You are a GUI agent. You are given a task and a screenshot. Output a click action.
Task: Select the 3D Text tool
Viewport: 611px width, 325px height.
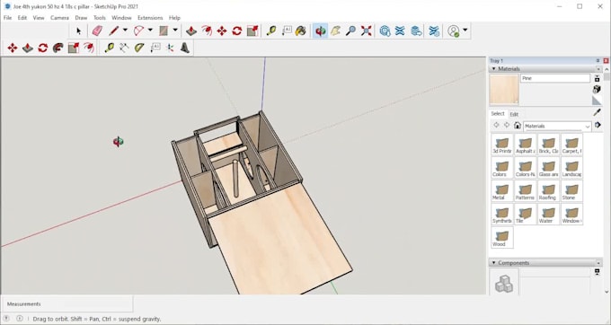coord(185,48)
